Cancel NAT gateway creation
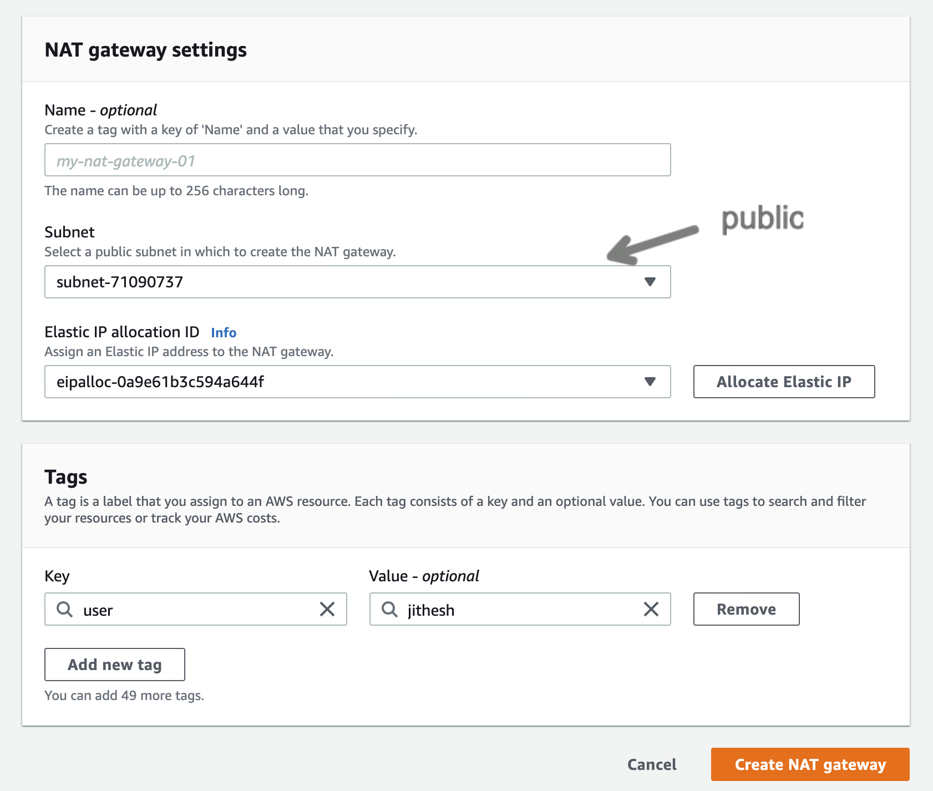Screen dimensions: 933x791 652,764
